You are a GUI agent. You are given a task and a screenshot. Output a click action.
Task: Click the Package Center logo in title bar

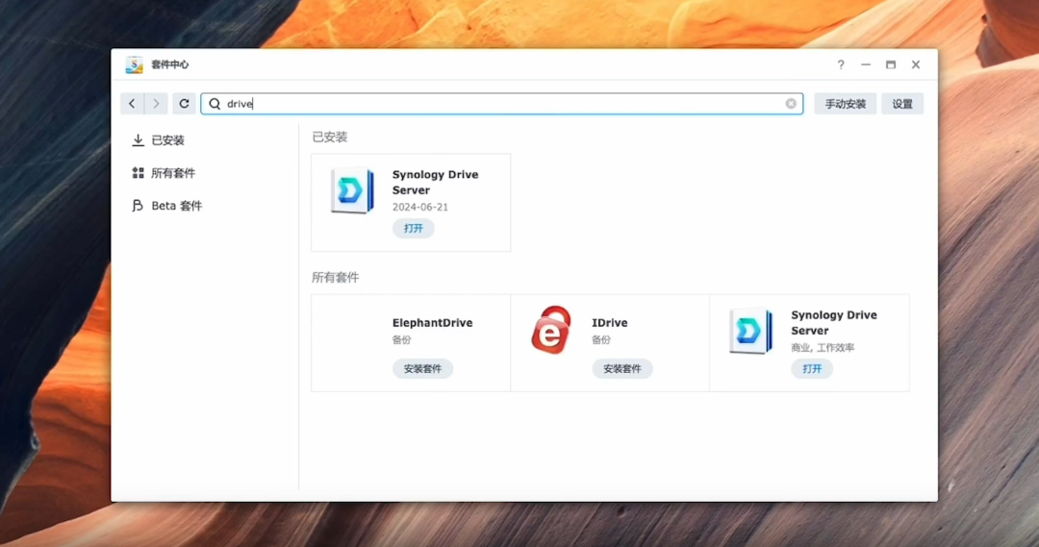(134, 64)
